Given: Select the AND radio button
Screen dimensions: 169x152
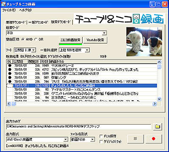Looking at the screenshot, I should (x=22, y=40).
